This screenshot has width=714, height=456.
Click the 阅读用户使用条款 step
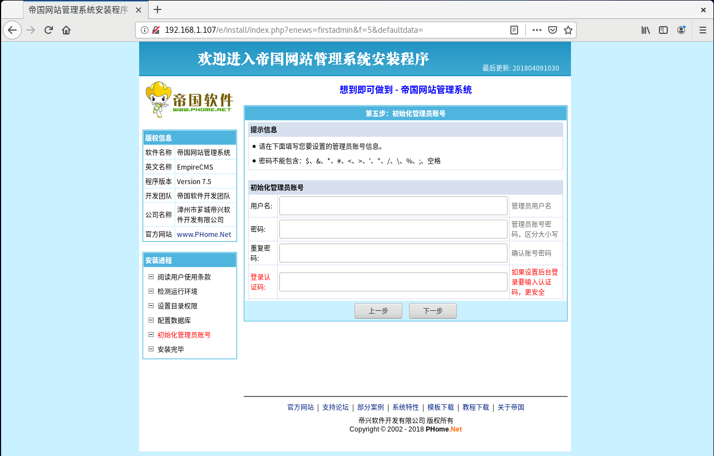tap(184, 277)
